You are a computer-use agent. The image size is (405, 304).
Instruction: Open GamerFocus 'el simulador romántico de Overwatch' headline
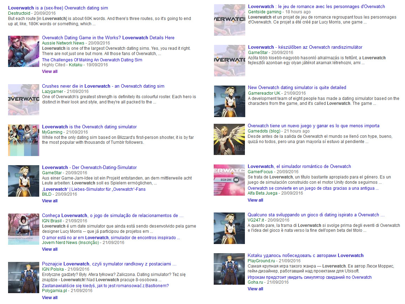pos(299,166)
